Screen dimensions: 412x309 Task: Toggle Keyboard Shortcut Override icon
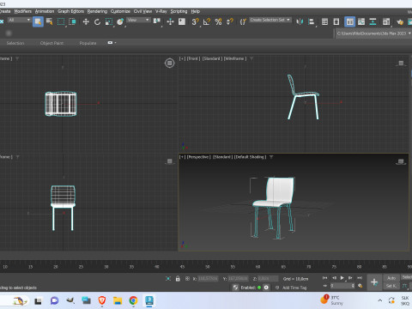[x=182, y=21]
